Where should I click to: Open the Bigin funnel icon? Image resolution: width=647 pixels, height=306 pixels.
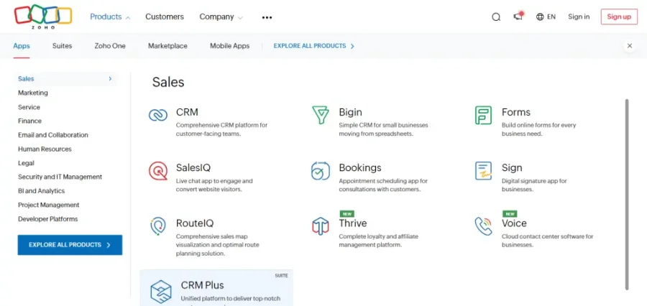[x=321, y=116]
